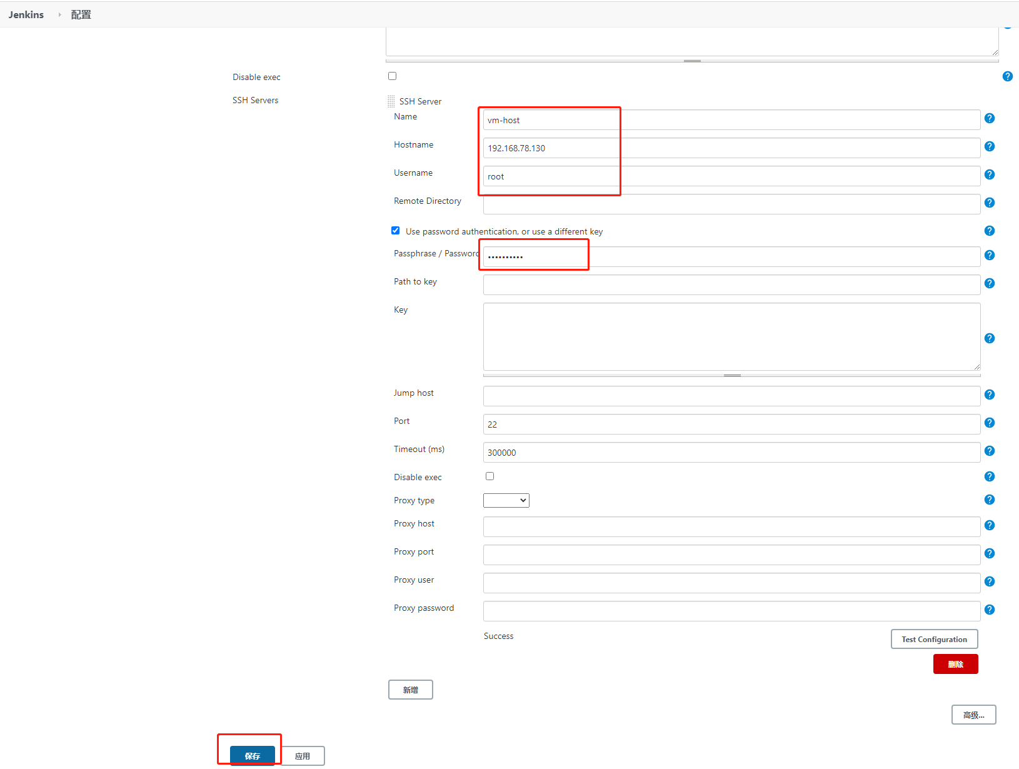
Task: Click the SSH Servers section label
Action: click(x=255, y=100)
